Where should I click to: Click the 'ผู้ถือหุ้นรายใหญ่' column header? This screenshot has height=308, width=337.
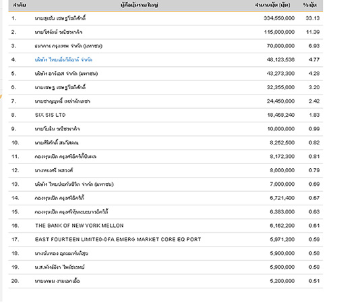[x=140, y=5]
